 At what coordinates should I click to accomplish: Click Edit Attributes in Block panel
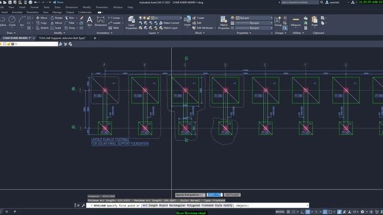(203, 28)
